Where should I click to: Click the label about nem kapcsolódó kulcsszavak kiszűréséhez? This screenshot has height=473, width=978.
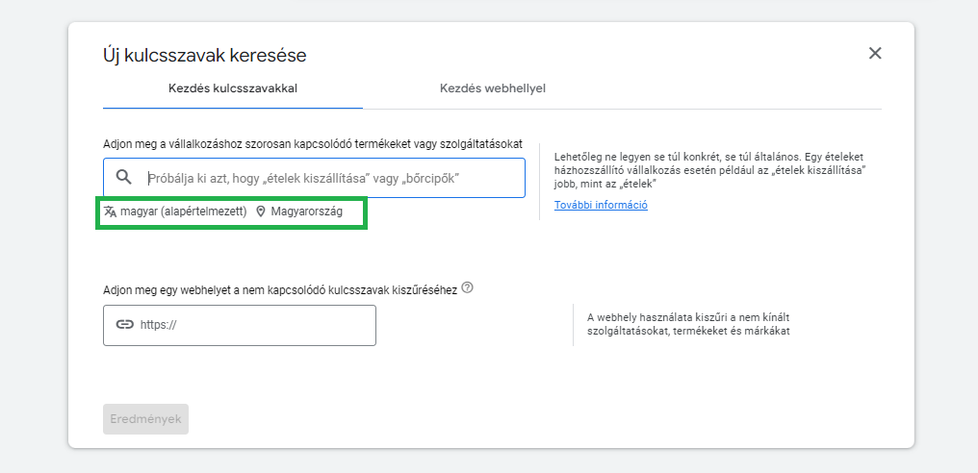pyautogui.click(x=279, y=289)
